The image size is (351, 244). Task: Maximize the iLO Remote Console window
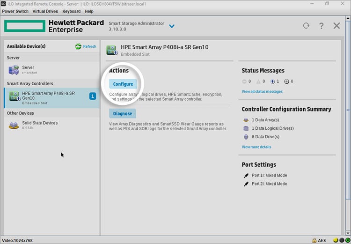point(327,4)
